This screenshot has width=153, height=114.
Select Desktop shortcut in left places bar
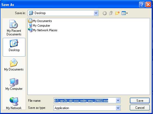coord(14,47)
